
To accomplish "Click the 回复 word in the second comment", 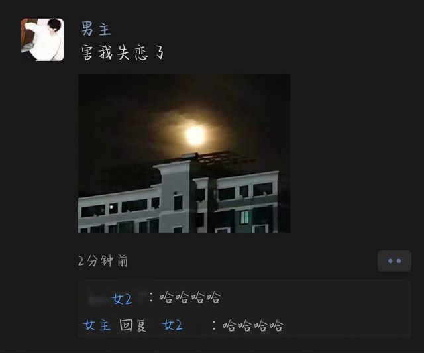I will pos(132,325).
